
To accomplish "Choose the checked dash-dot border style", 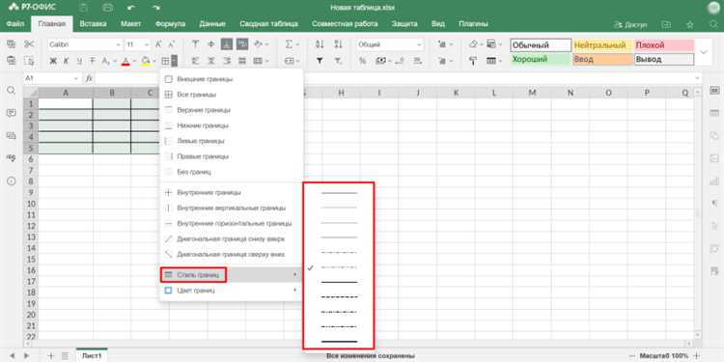I will tap(339, 266).
